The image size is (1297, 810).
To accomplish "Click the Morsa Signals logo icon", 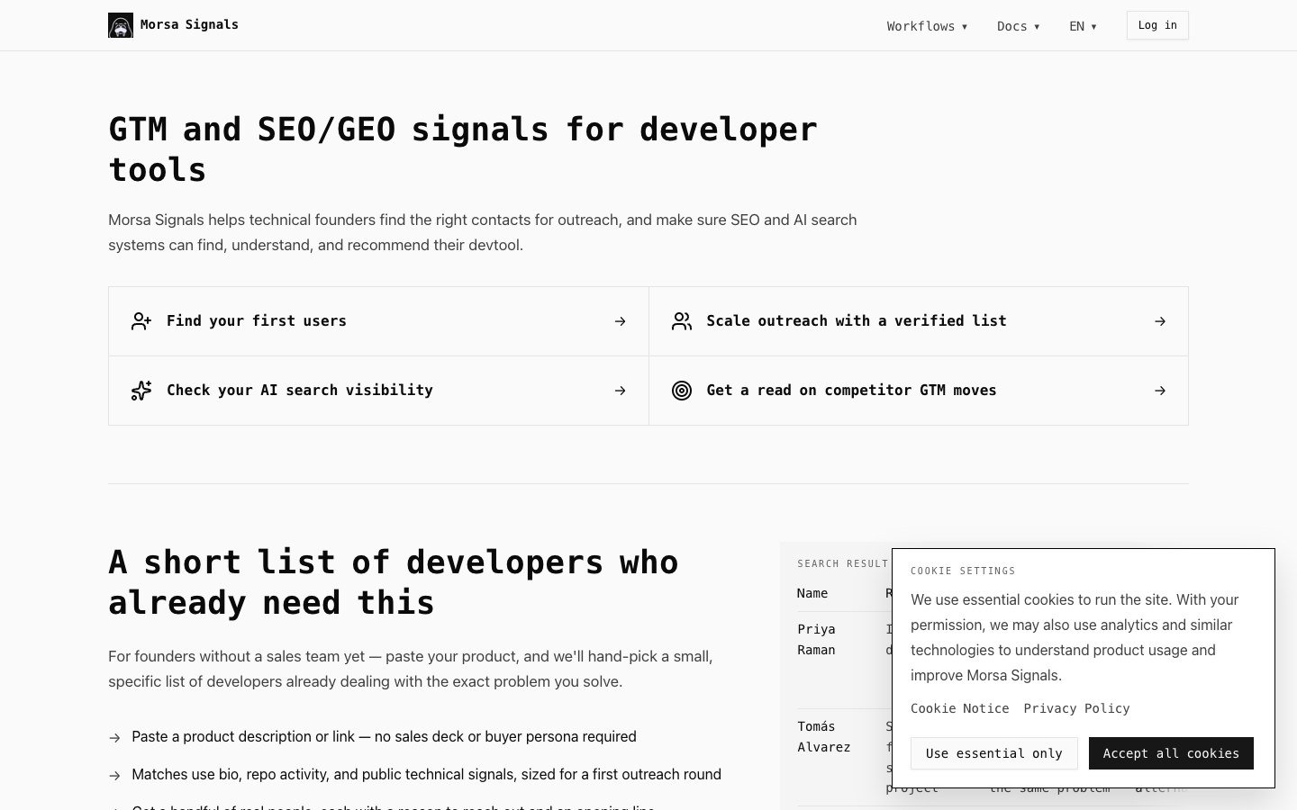I will click(x=121, y=25).
